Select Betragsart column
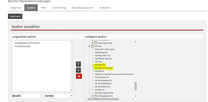Viewport: 208px width, 102px height. point(102,52)
